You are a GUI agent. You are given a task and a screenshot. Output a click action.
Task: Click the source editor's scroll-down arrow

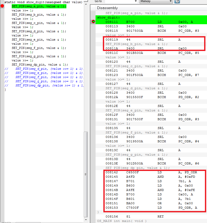click(x=86, y=220)
